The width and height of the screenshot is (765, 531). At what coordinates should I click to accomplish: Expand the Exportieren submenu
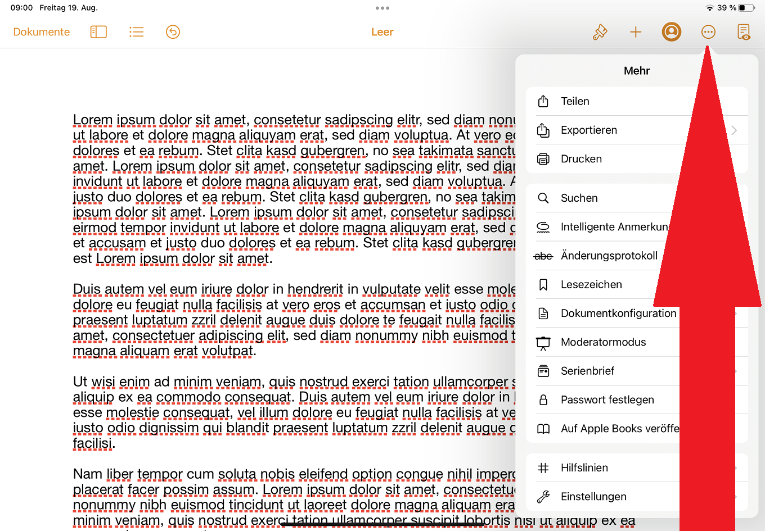coord(637,130)
